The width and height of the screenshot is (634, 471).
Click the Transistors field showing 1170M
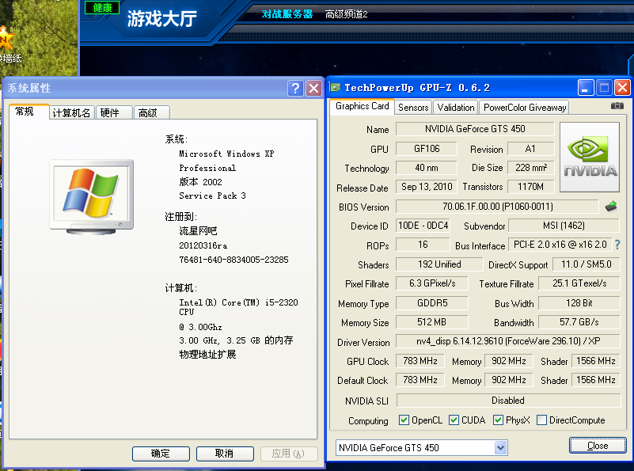(530, 187)
